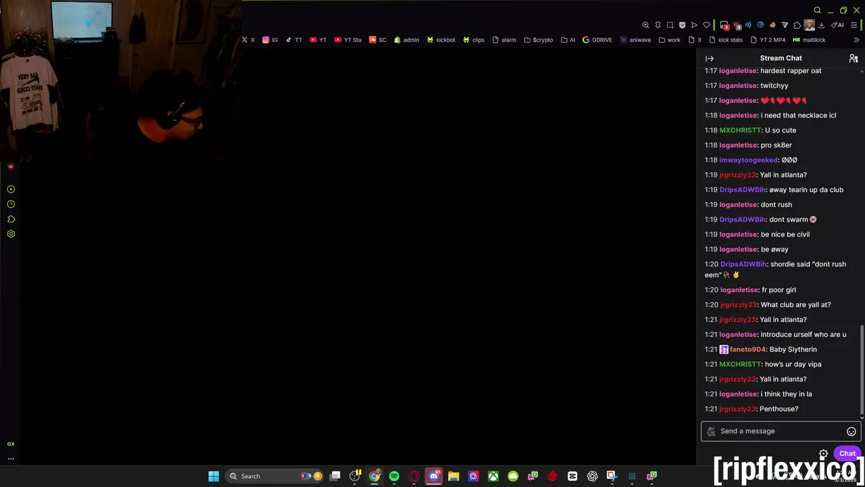Open extension icon with red badge 1

[x=724, y=25]
